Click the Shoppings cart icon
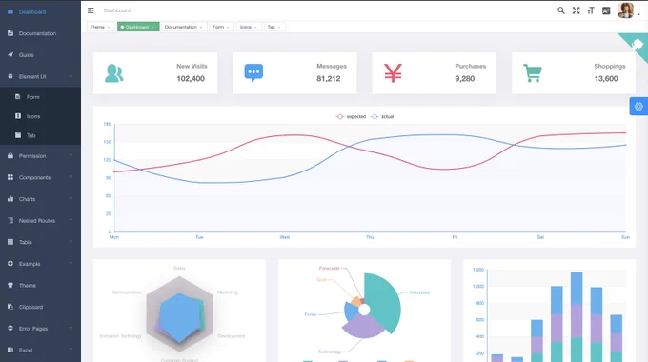648x362 pixels. tap(533, 73)
